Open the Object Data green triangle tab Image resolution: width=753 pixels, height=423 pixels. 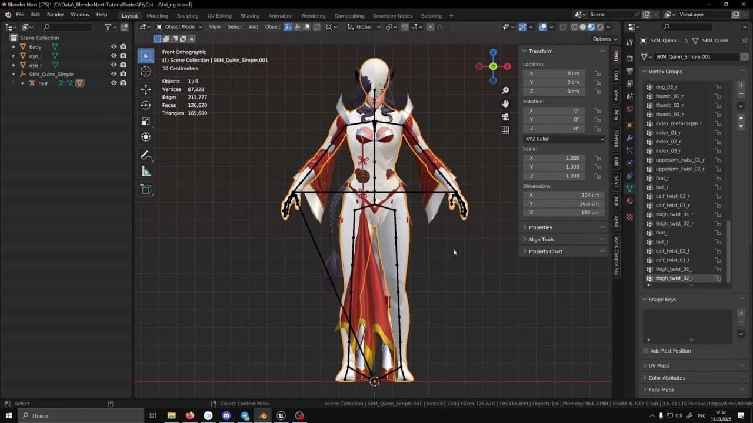(x=629, y=188)
